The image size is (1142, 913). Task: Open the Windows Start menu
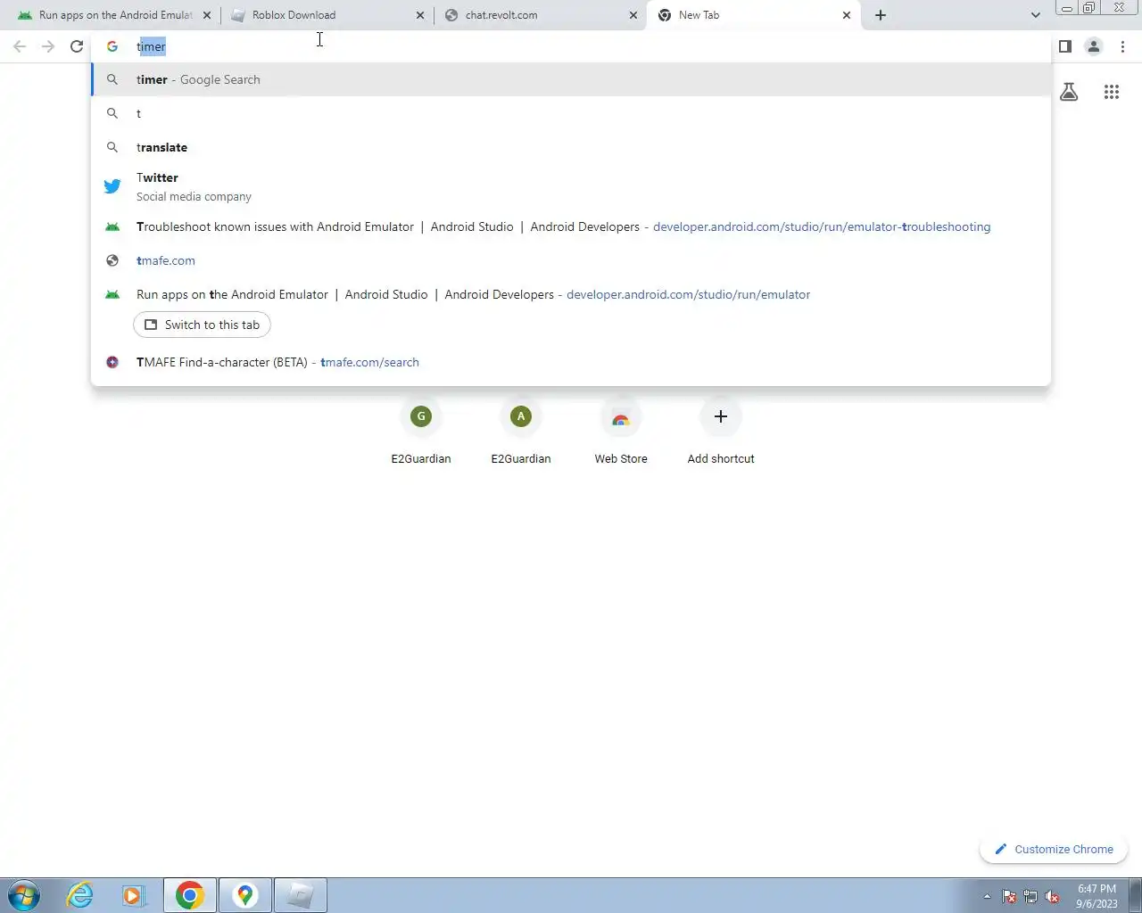click(x=24, y=895)
